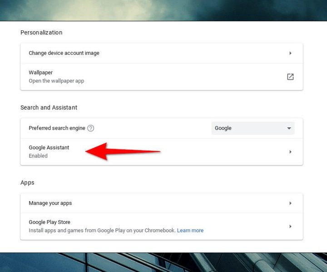
Task: Click the Personalization section heading
Action: coord(41,33)
